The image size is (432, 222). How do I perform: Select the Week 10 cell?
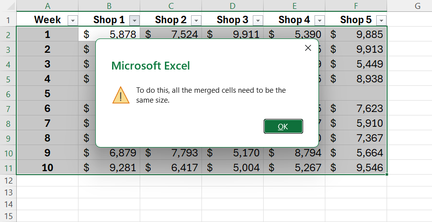47,168
